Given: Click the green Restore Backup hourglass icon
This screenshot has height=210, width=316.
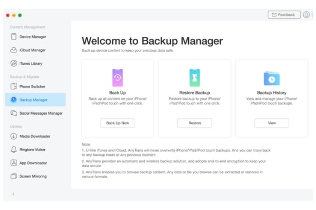Looking at the screenshot, I should click(195, 77).
